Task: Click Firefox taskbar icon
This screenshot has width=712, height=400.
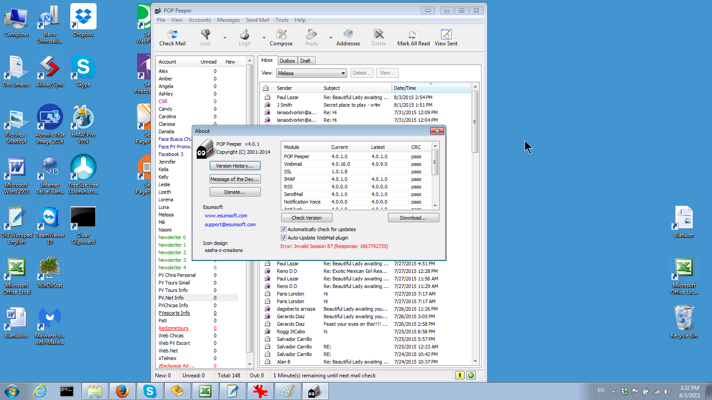Action: pos(122,392)
